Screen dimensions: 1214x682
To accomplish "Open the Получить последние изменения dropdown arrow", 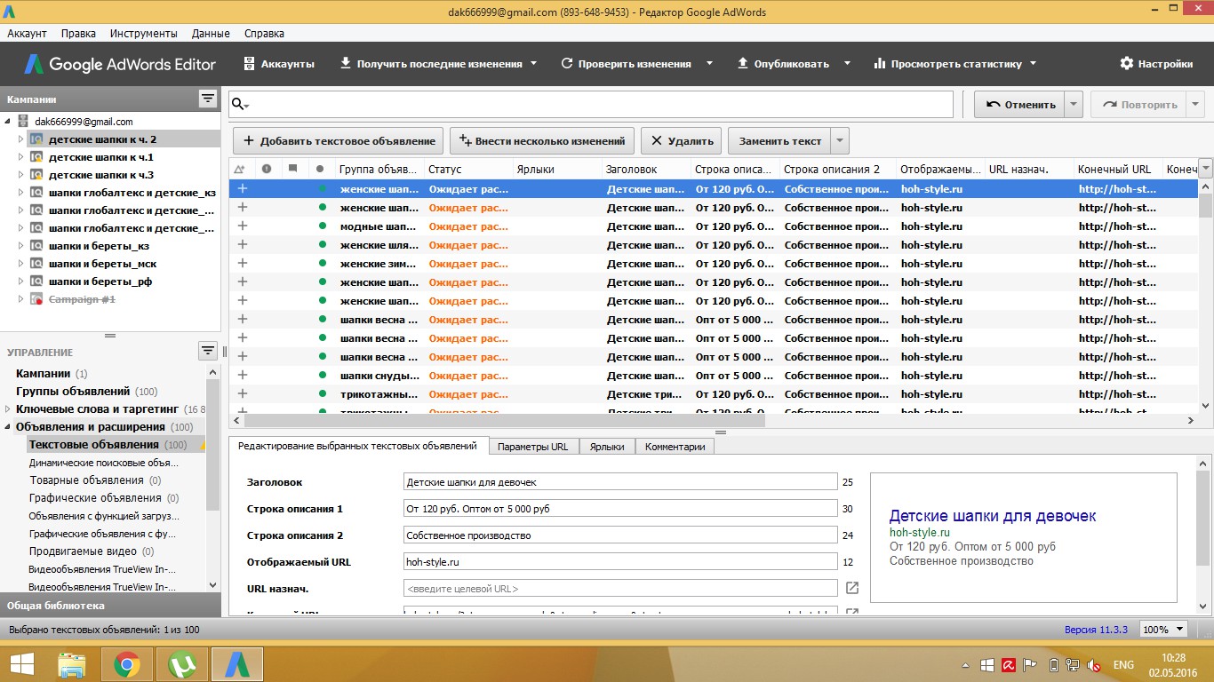I will [534, 64].
